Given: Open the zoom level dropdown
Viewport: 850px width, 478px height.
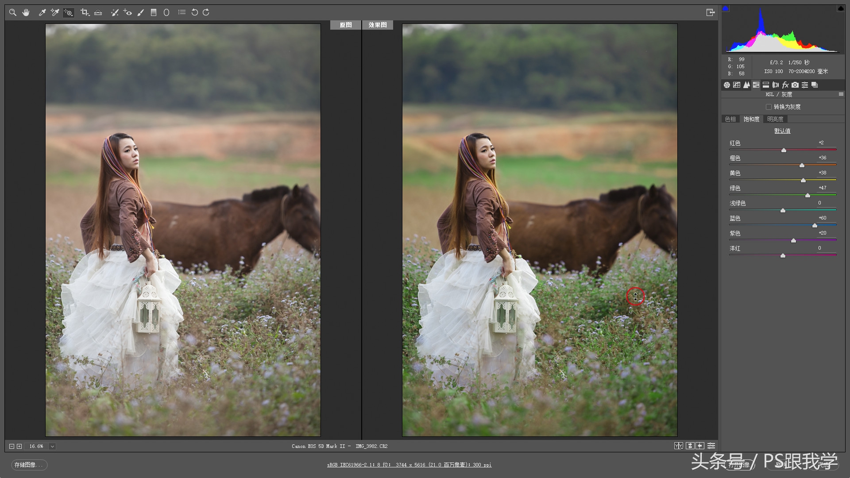Looking at the screenshot, I should tap(52, 446).
